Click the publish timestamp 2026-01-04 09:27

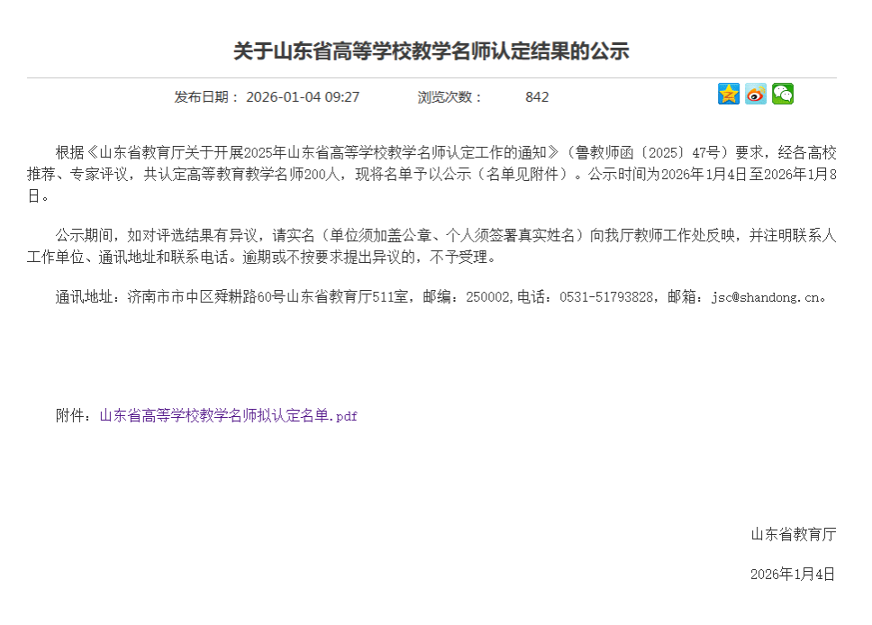pos(303,97)
